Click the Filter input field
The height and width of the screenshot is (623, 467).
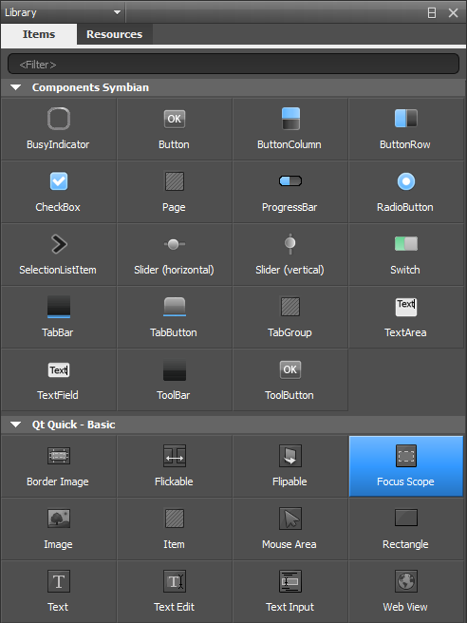pos(233,64)
